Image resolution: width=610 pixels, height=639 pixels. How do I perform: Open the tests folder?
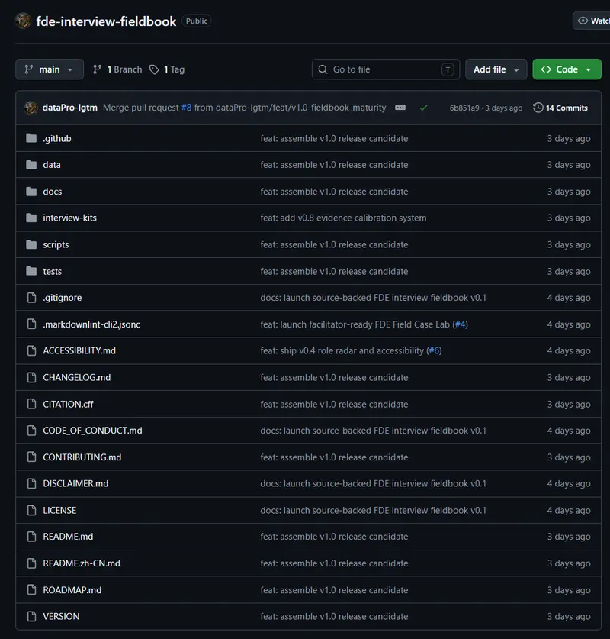(x=53, y=272)
